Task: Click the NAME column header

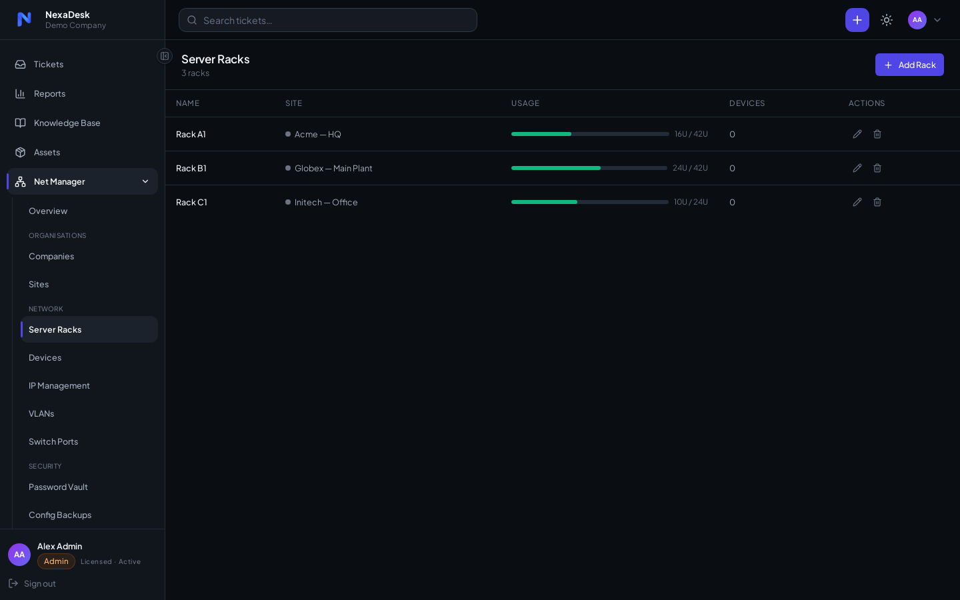Action: [187, 103]
